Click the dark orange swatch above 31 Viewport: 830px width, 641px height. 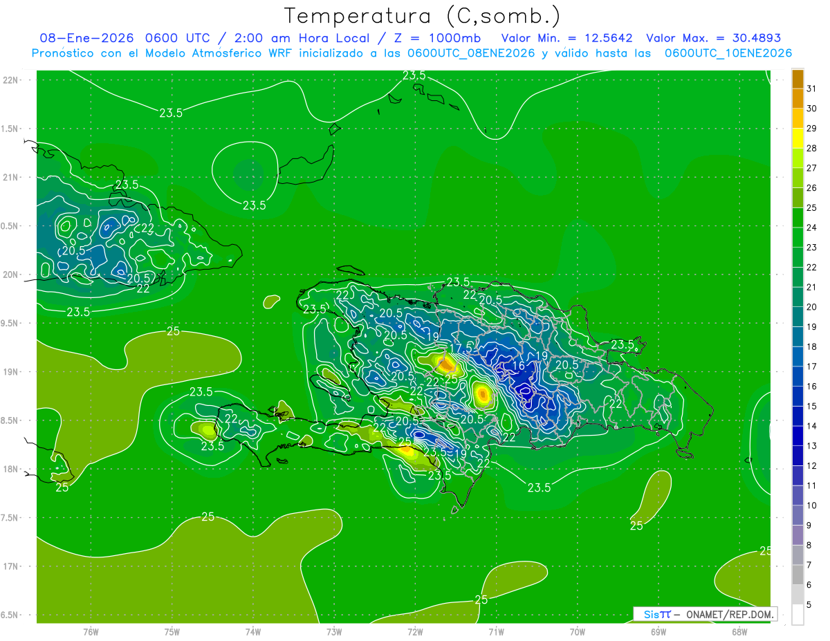(x=797, y=79)
